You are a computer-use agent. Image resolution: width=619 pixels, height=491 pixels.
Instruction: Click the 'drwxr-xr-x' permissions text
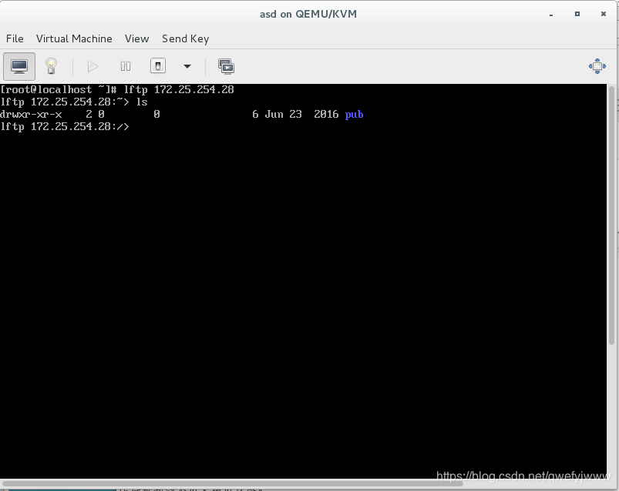click(31, 114)
